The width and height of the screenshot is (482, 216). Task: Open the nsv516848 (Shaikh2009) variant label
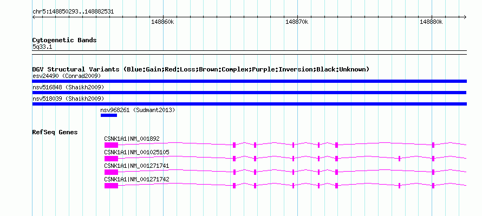[x=68, y=88]
